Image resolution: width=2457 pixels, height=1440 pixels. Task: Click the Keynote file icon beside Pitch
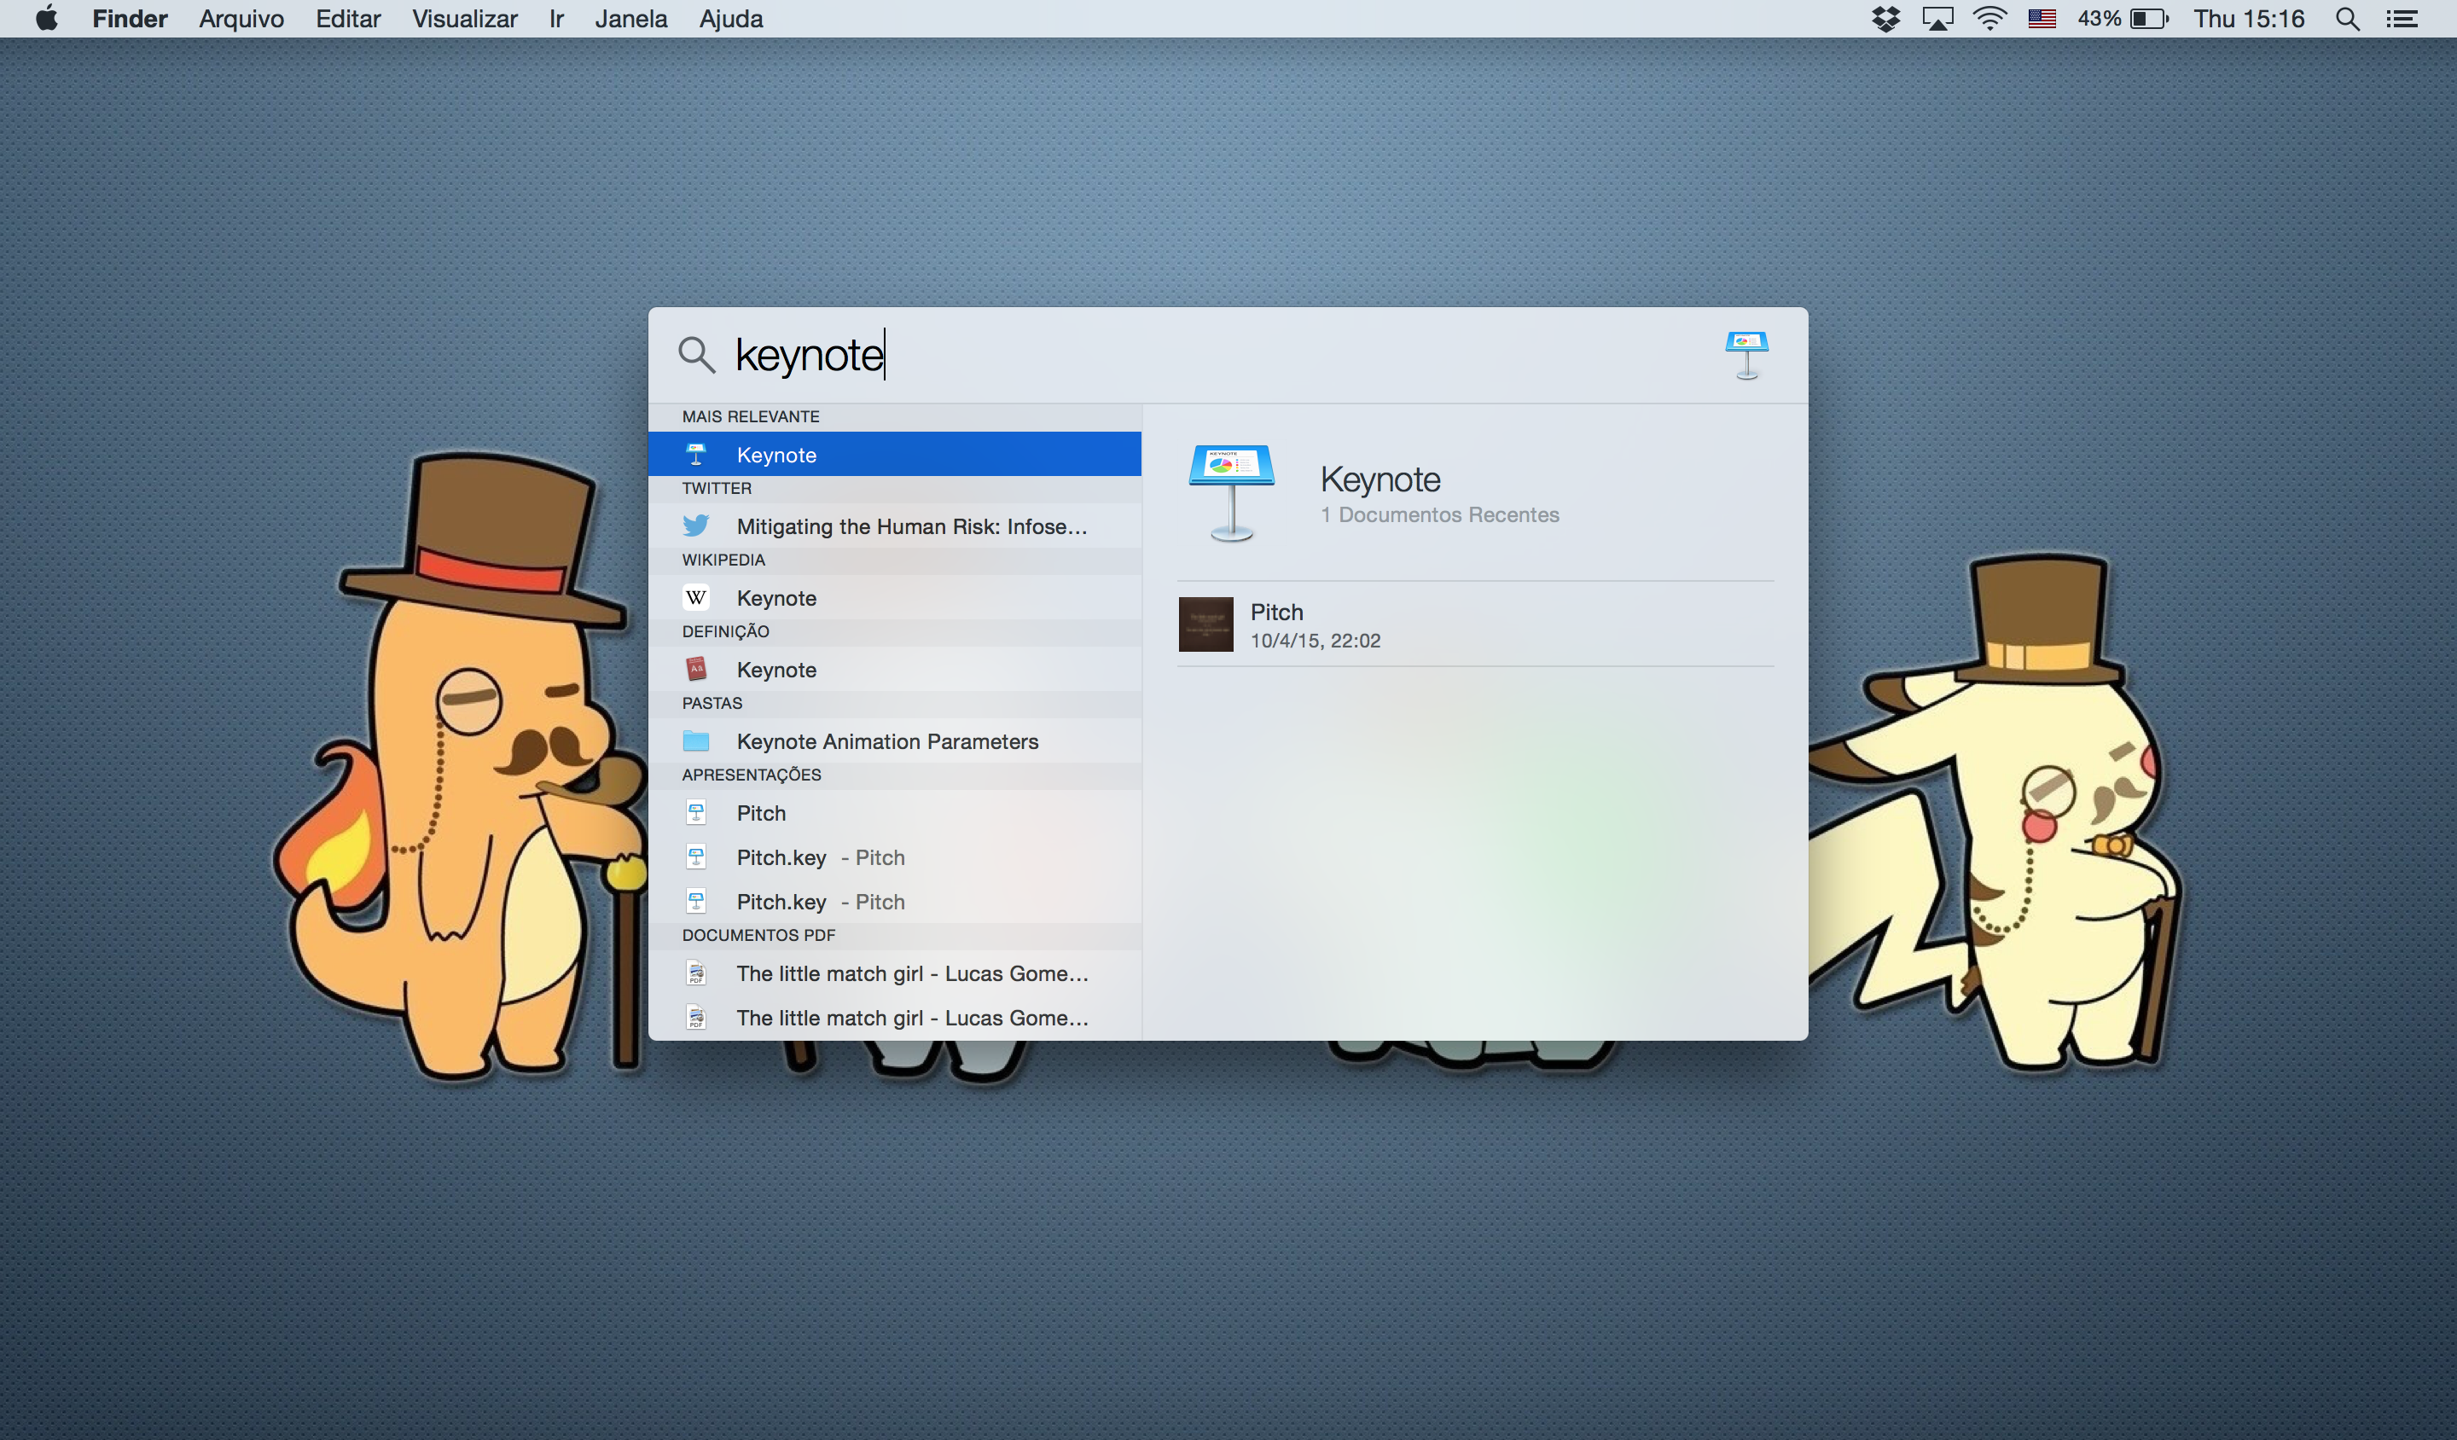tap(696, 813)
